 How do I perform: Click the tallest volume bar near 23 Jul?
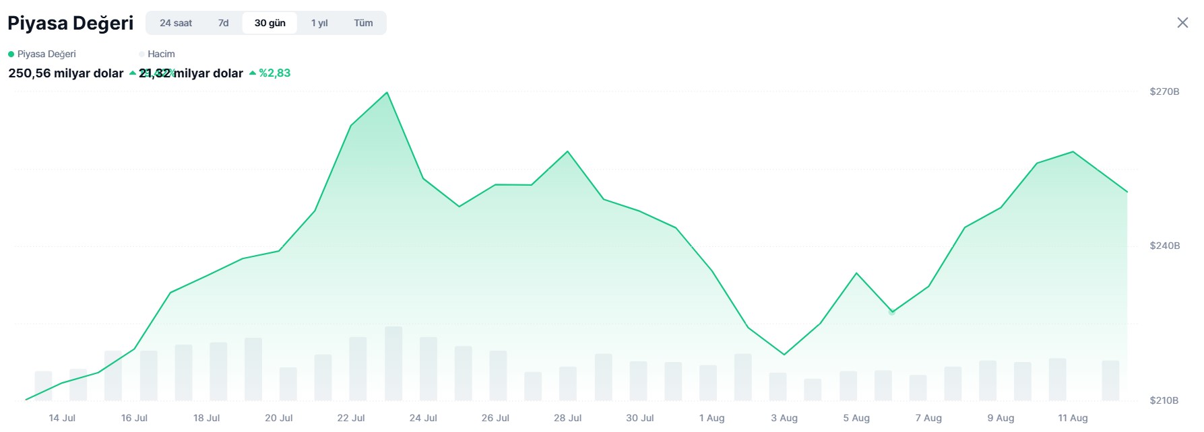click(x=393, y=363)
